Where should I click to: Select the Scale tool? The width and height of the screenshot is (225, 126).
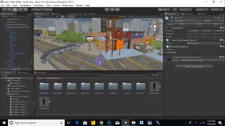20,9
